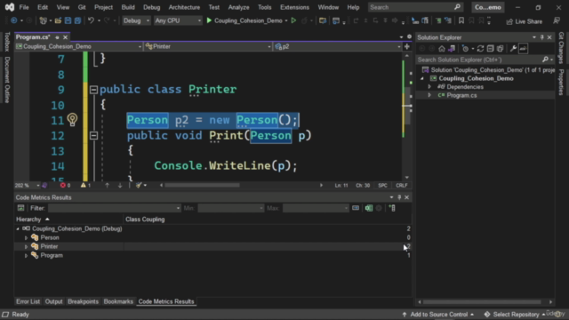Toggle auto-hide pin on Code Metrics Results panel
This screenshot has height=320, width=569.
pos(399,197)
